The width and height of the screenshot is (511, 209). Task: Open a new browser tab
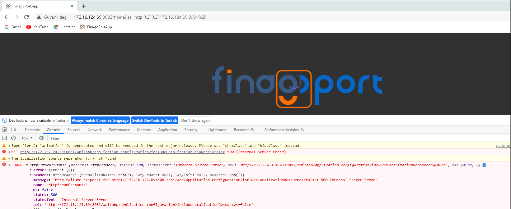point(84,6)
